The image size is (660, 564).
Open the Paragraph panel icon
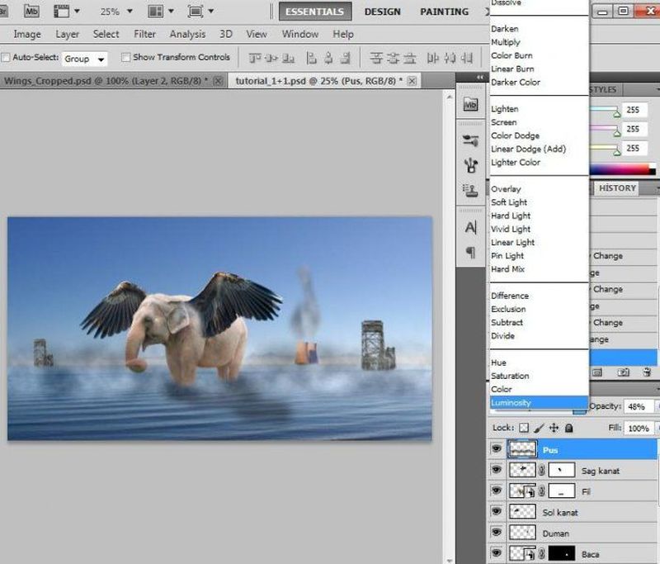(470, 253)
